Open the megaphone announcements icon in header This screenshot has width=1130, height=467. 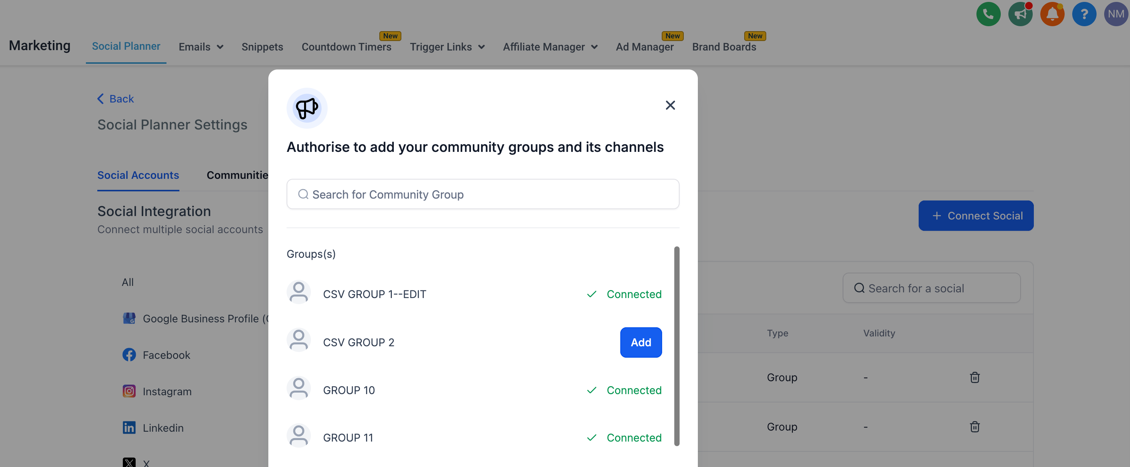click(1020, 14)
